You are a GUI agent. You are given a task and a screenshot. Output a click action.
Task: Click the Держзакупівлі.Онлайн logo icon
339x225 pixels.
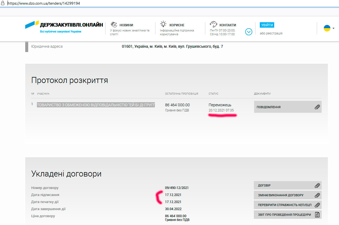coord(32,25)
